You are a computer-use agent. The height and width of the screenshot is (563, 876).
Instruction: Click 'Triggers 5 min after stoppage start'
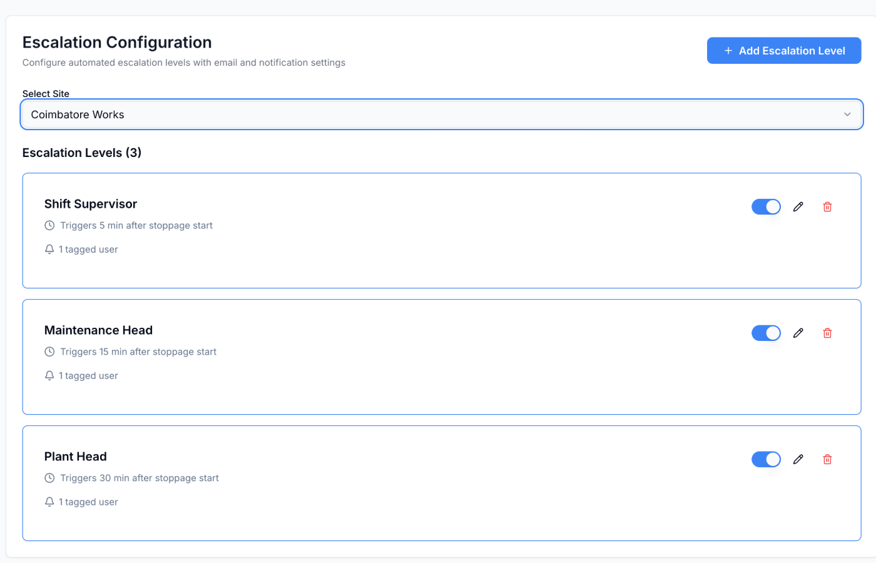point(136,225)
